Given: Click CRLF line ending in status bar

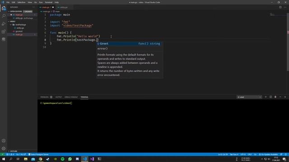Looking at the screenshot, I should tap(250, 154).
